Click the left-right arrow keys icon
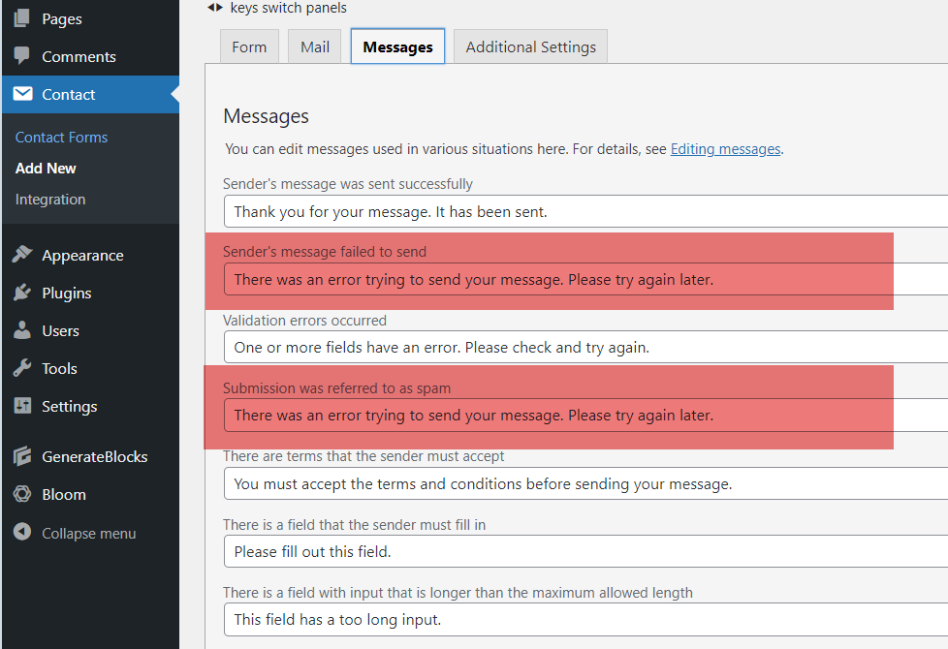Image resolution: width=948 pixels, height=649 pixels. 214,7
